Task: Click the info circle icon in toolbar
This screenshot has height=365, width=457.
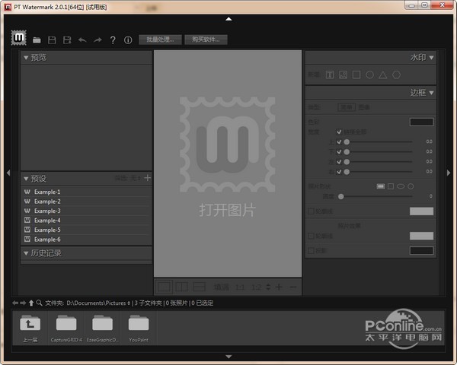Action: click(x=128, y=40)
